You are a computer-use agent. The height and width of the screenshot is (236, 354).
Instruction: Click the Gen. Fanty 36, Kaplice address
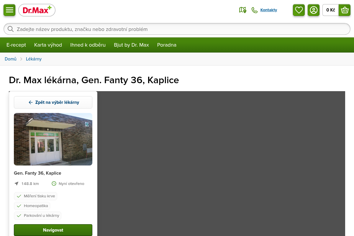pyautogui.click(x=37, y=173)
